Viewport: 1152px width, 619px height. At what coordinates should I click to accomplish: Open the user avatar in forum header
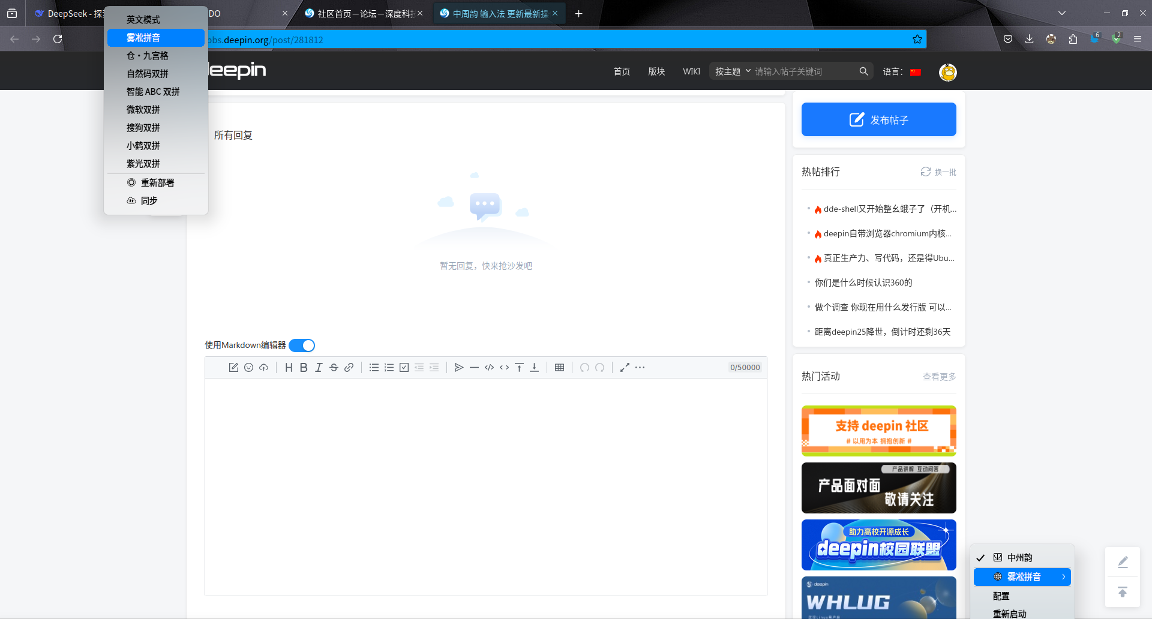coord(947,72)
